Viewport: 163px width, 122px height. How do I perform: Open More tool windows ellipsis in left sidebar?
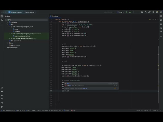(2, 24)
